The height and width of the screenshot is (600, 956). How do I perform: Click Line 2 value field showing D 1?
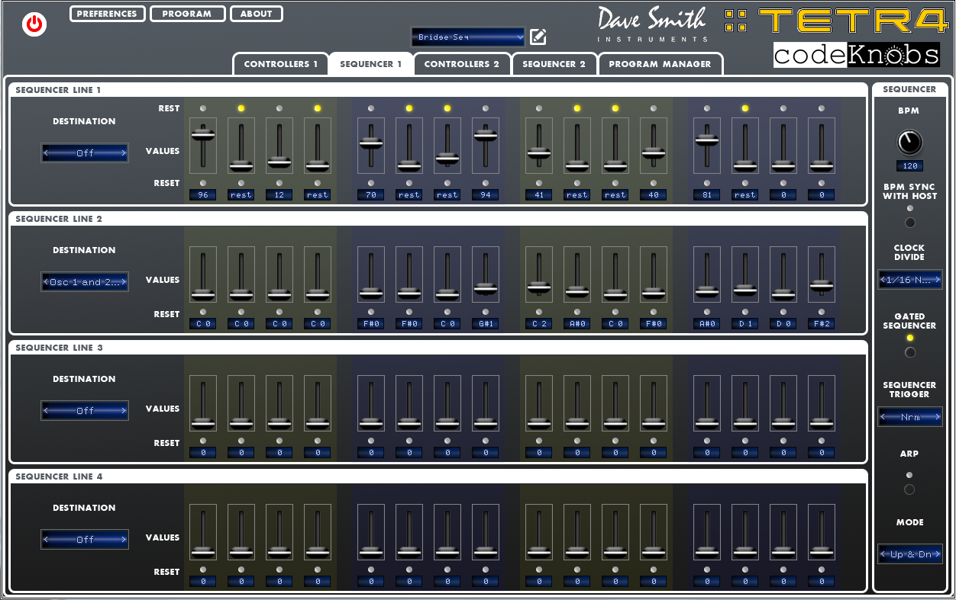[x=745, y=324]
